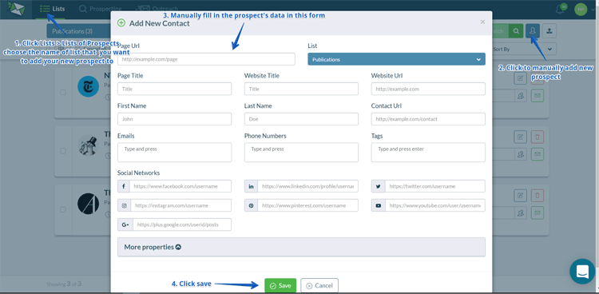Click contact icon in the New York Times row
The width and height of the screenshot is (599, 294).
coord(520,96)
